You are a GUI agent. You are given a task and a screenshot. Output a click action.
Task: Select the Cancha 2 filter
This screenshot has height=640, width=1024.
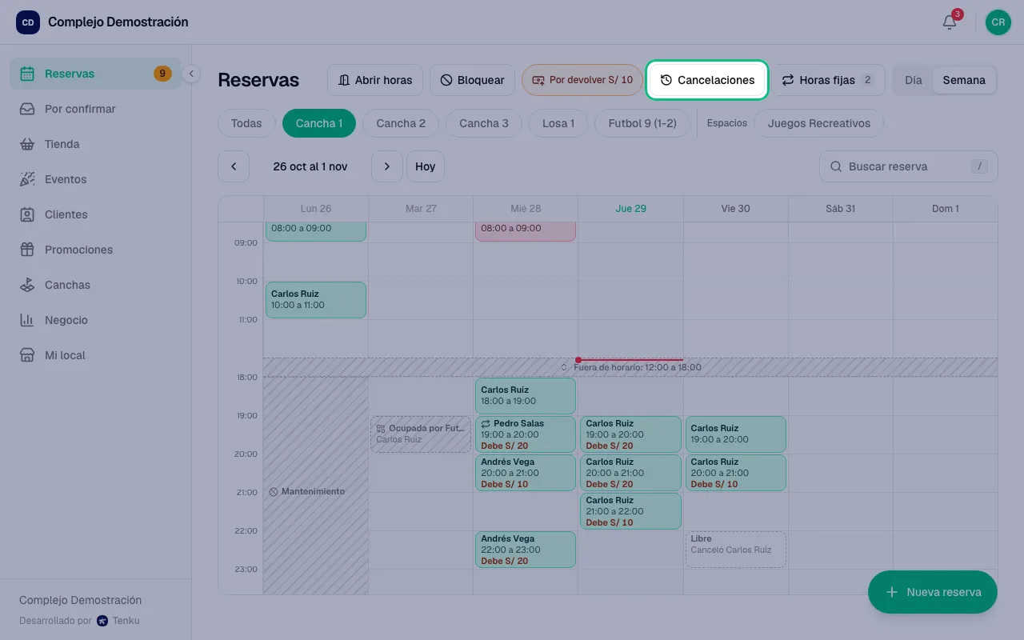coord(401,123)
